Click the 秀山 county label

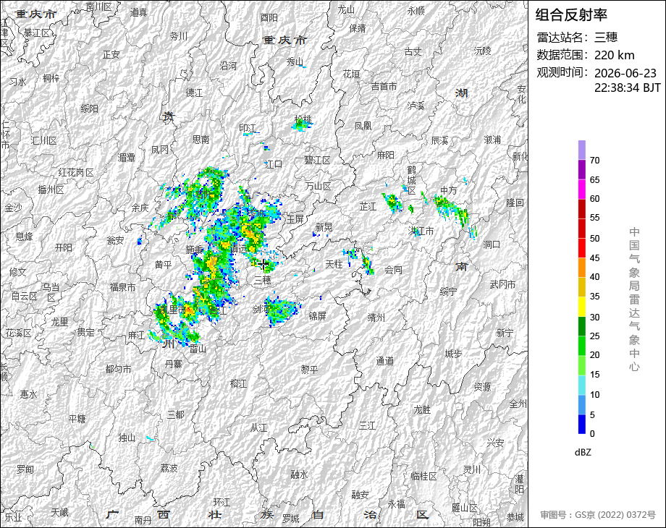295,62
